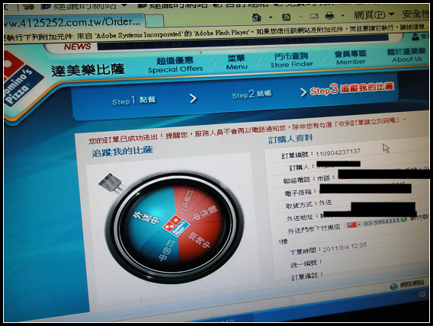Click the 外送門市：竹東店 text
Image resolution: width=433 pixels, height=326 pixels.
click(x=314, y=229)
